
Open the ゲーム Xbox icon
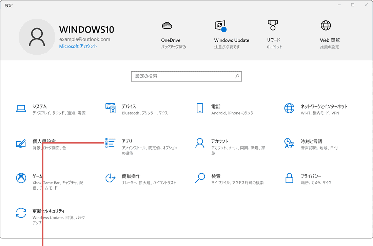click(x=21, y=178)
